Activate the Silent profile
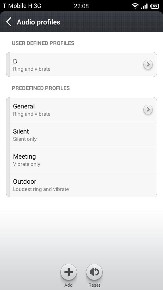 pyautogui.click(x=81, y=134)
